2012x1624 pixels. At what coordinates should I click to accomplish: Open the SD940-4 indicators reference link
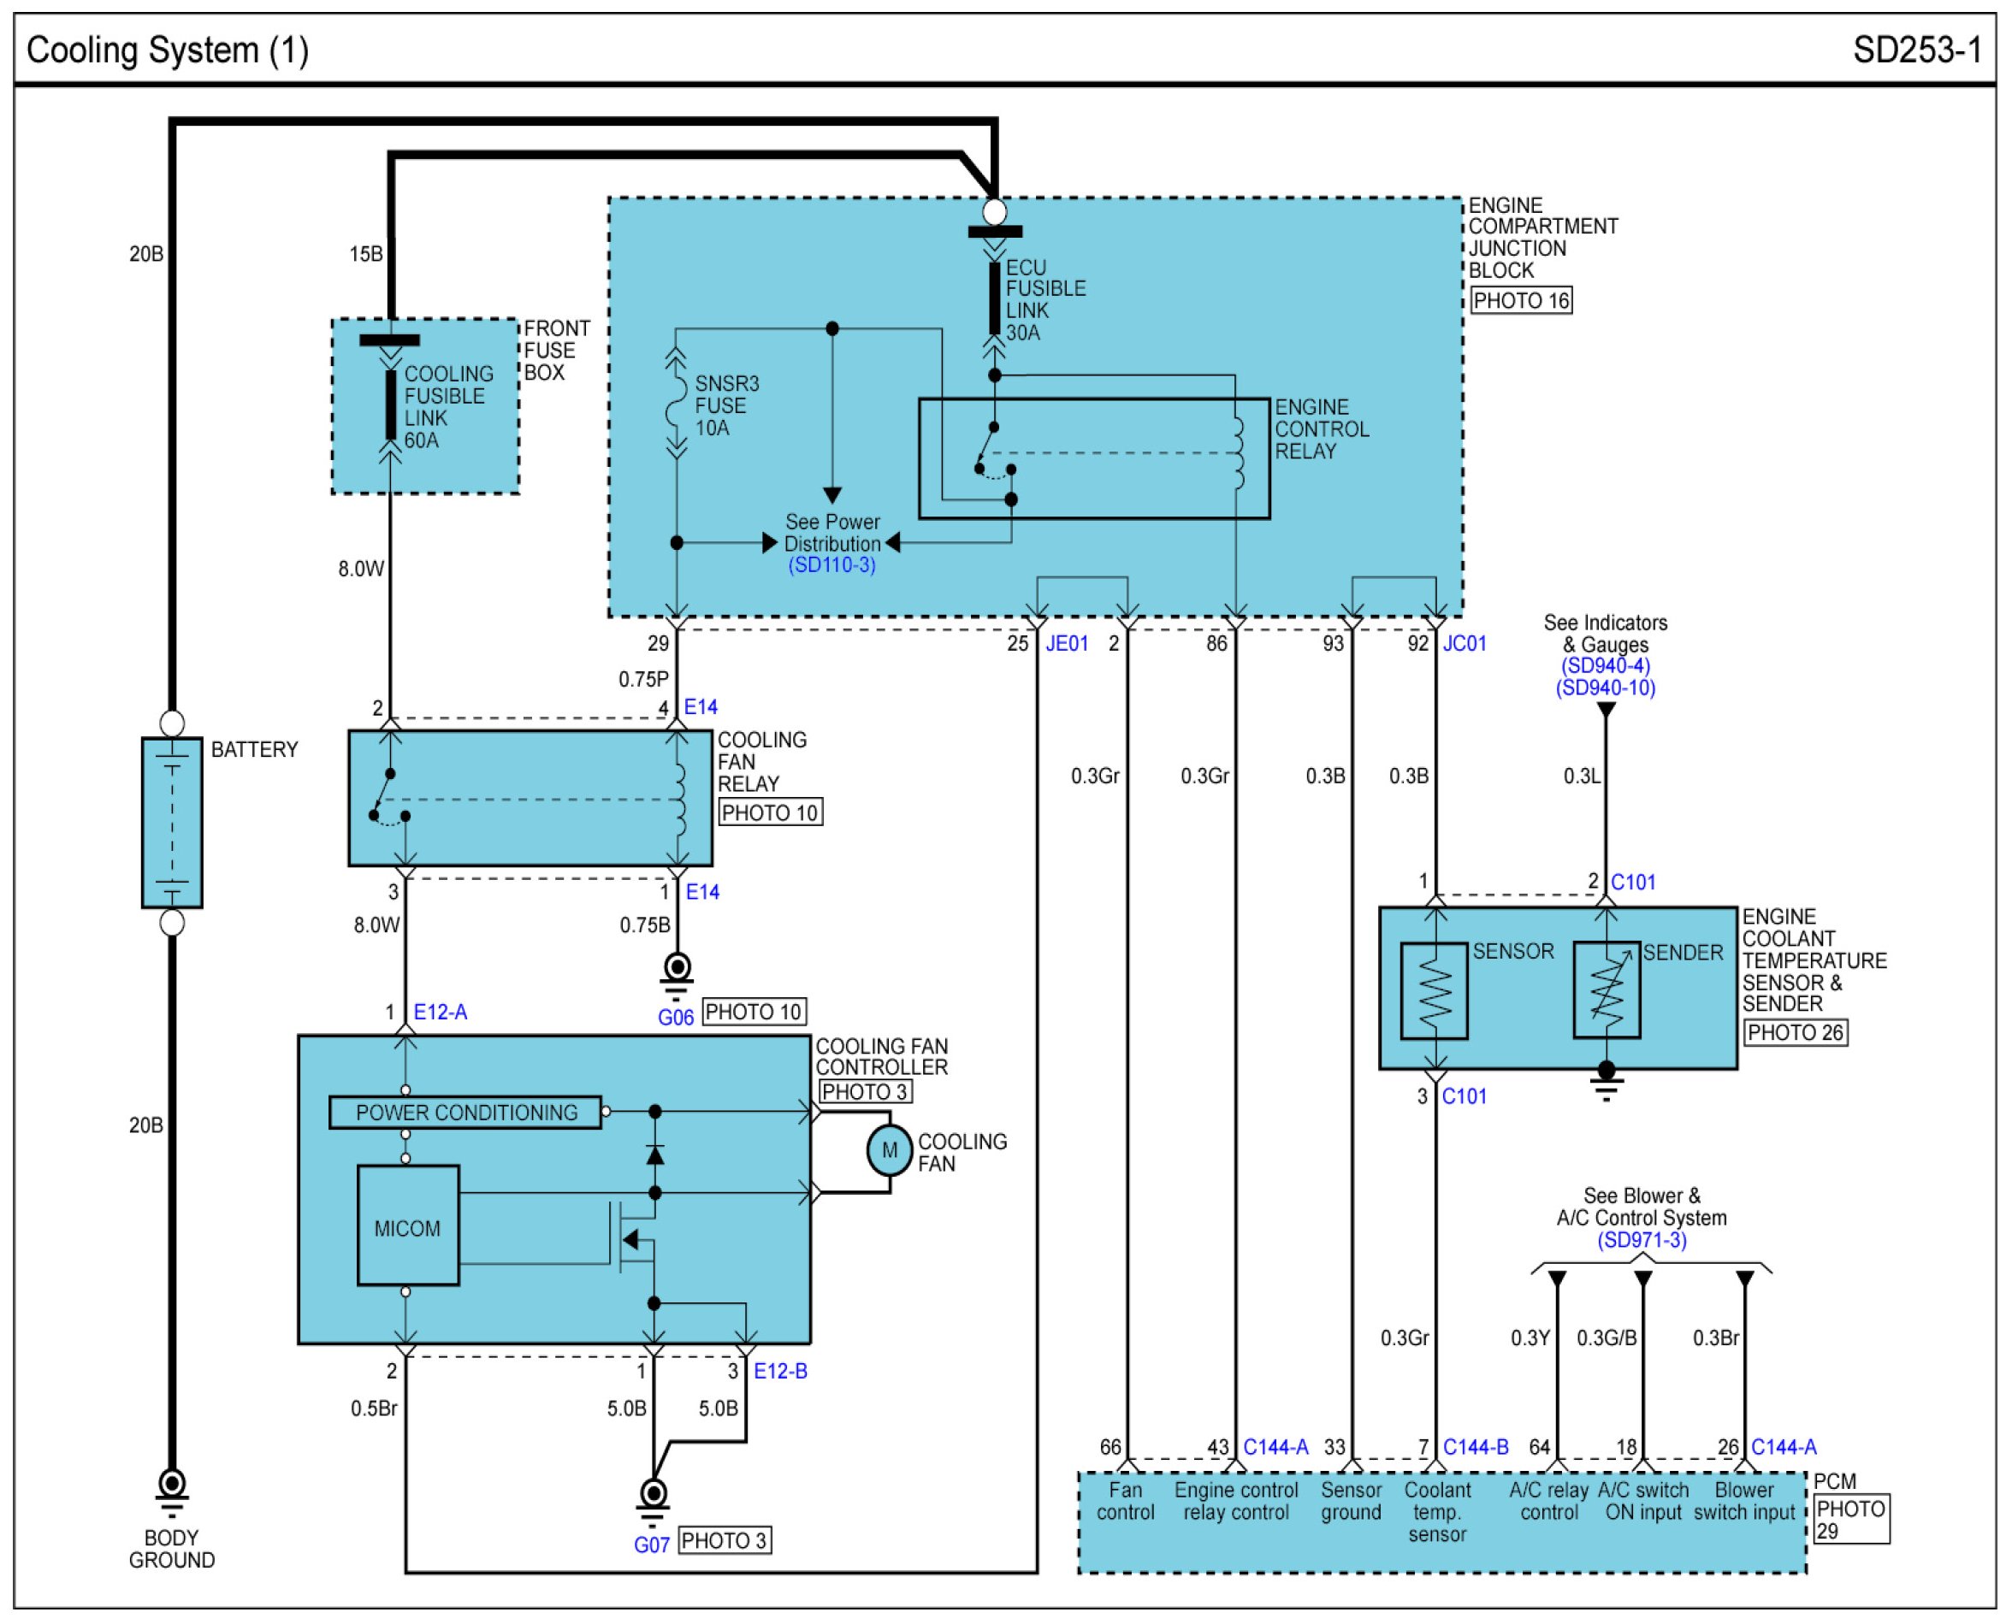click(x=1605, y=666)
